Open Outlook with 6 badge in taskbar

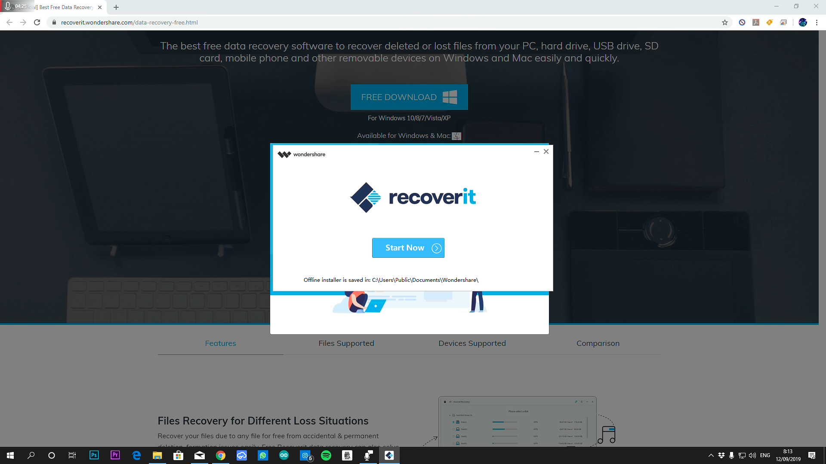[306, 455]
